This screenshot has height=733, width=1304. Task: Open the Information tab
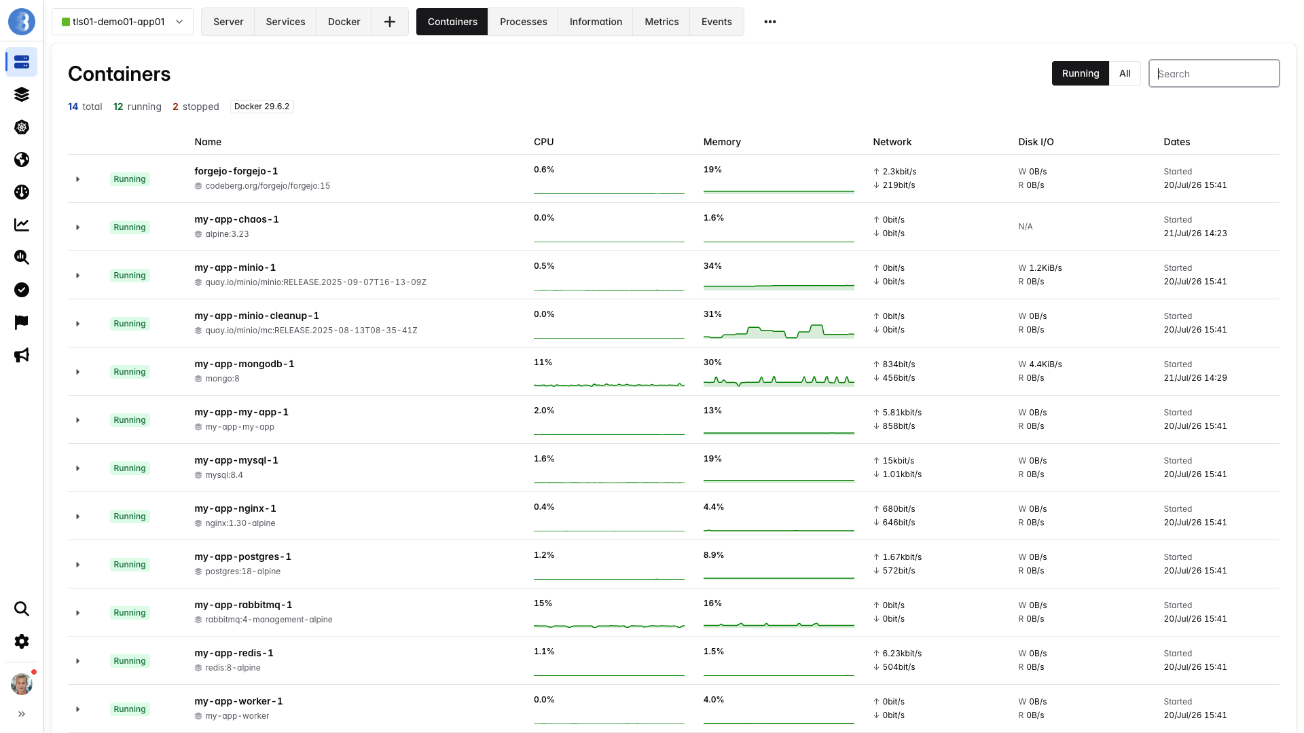[596, 22]
